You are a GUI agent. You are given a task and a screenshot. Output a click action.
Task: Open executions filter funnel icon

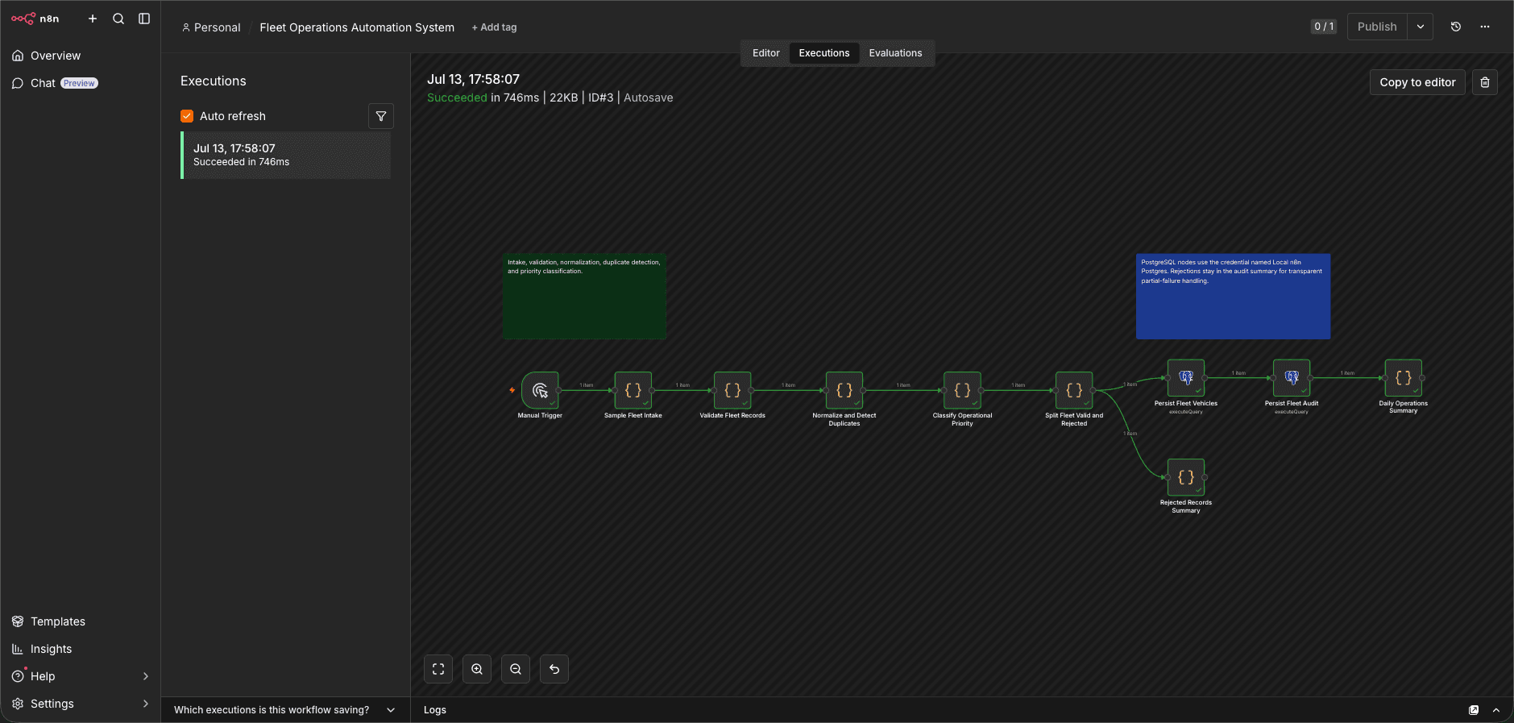point(381,116)
